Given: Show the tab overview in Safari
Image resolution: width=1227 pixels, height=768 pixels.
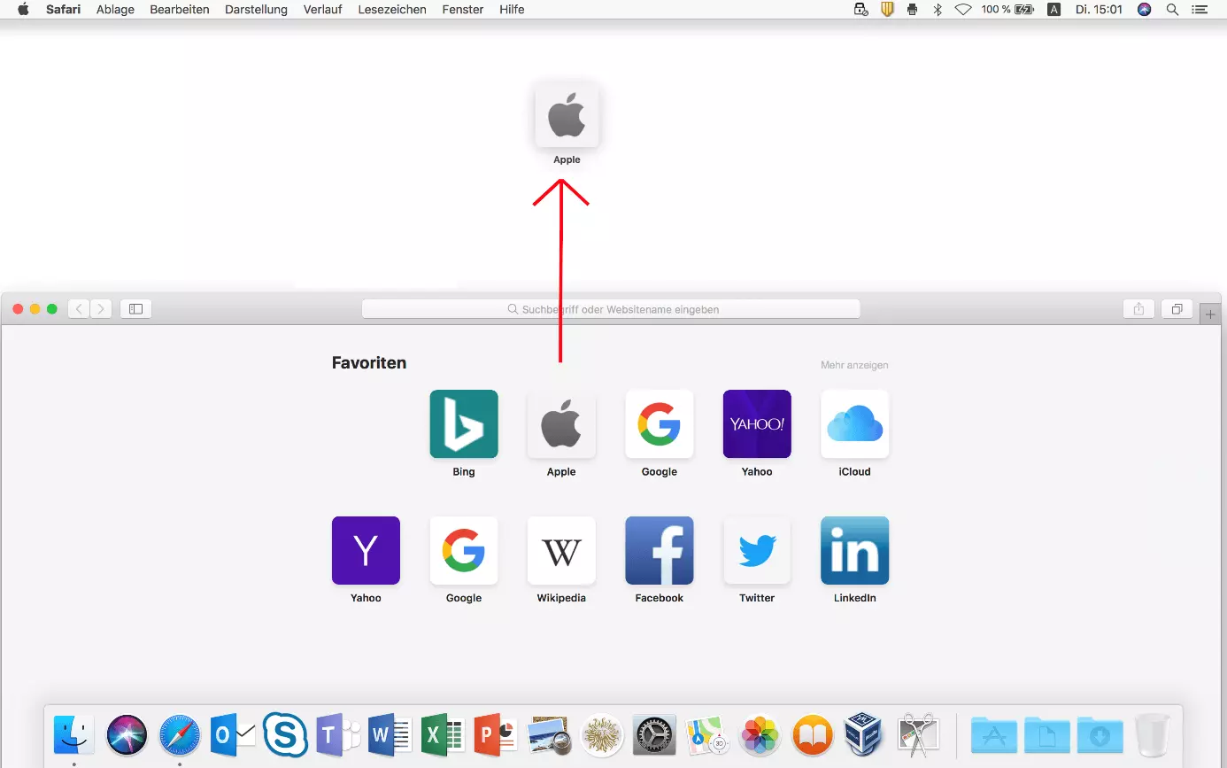Looking at the screenshot, I should [1177, 309].
